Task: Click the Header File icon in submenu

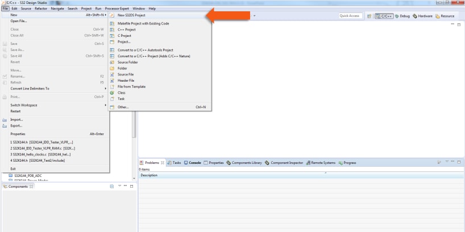Action: pos(113,81)
